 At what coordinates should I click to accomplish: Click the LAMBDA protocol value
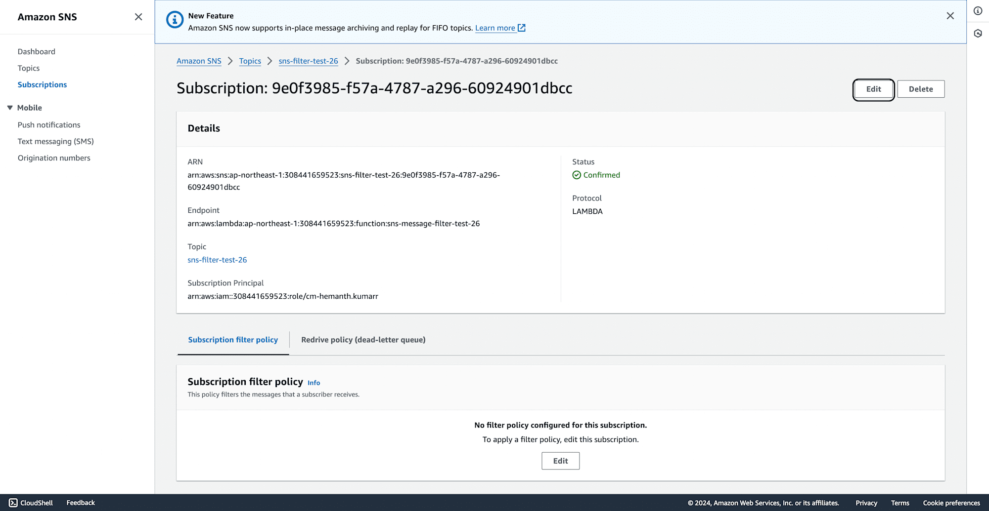(x=587, y=211)
